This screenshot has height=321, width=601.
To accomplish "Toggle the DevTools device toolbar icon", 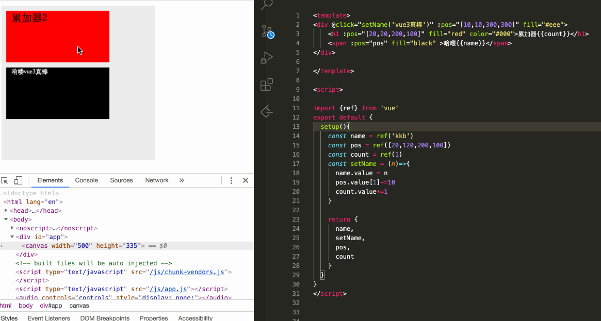I will [x=18, y=180].
